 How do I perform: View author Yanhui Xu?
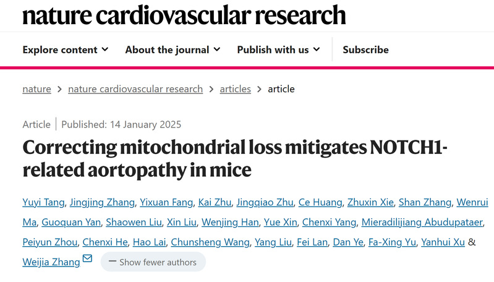[x=442, y=242]
